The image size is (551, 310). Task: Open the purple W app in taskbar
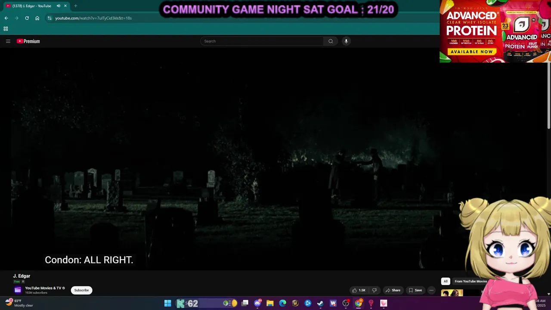click(333, 304)
